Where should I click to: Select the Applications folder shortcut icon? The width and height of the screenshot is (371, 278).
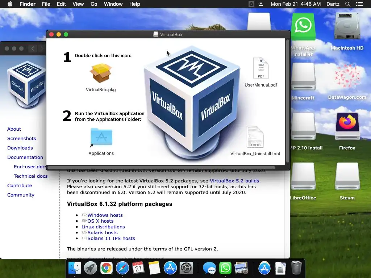point(101,137)
